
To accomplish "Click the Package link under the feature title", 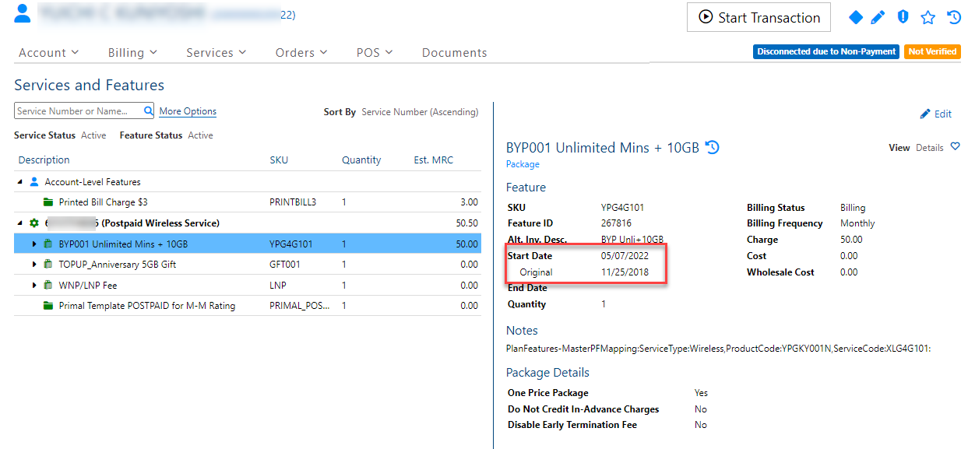I will (522, 164).
